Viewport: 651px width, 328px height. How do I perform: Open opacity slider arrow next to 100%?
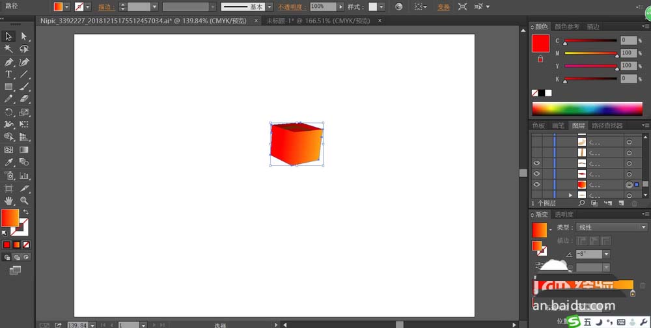341,7
